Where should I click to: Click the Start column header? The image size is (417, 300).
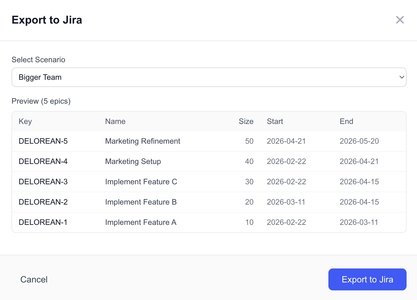(275, 121)
